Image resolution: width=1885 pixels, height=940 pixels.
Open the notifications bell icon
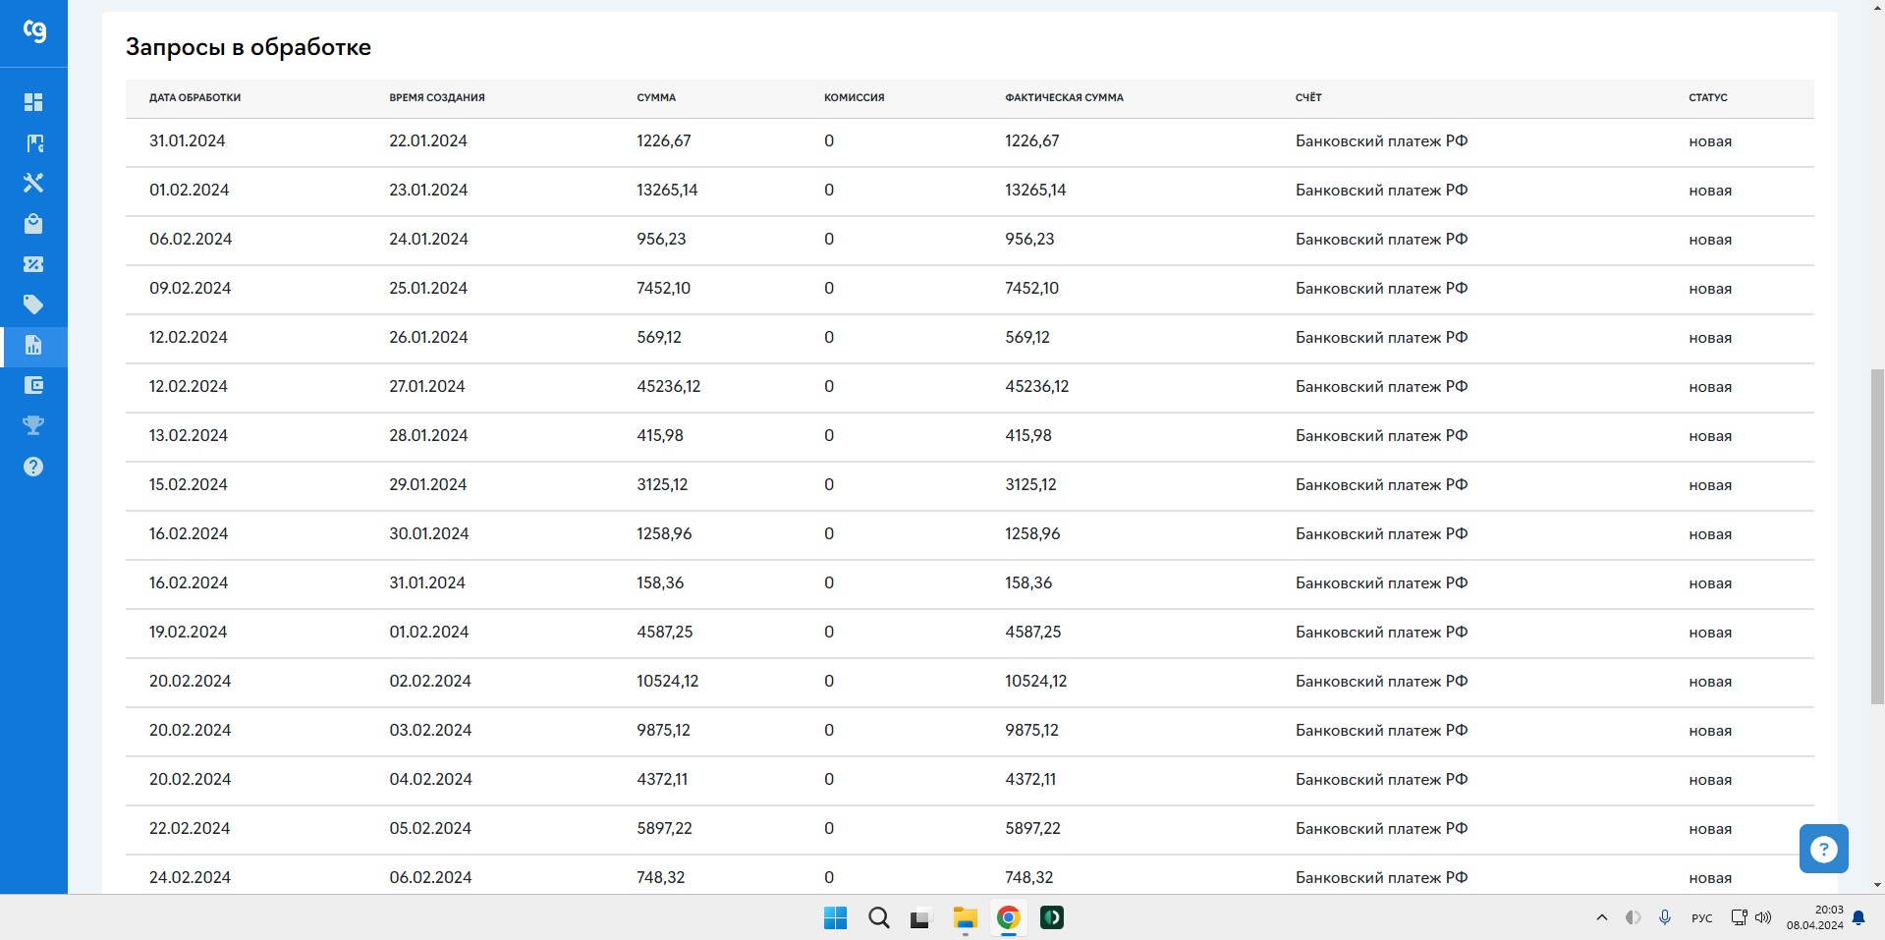click(1858, 918)
